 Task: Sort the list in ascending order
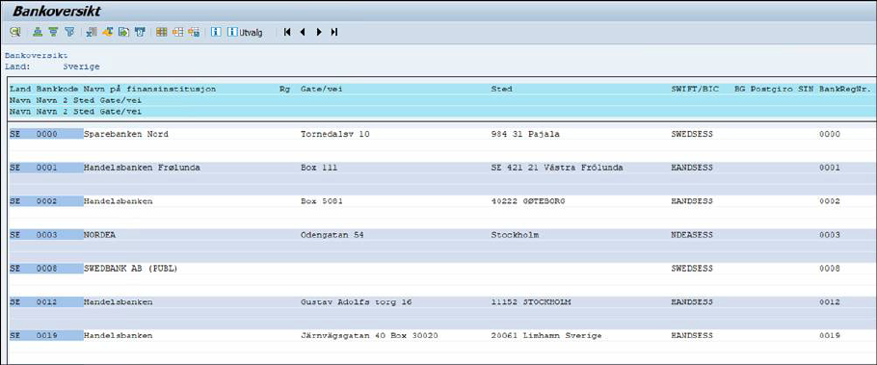38,33
